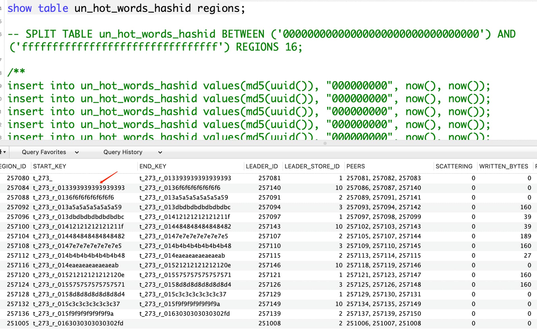The height and width of the screenshot is (334, 537).
Task: Click the leader ID cell 257143
Action: (269, 226)
